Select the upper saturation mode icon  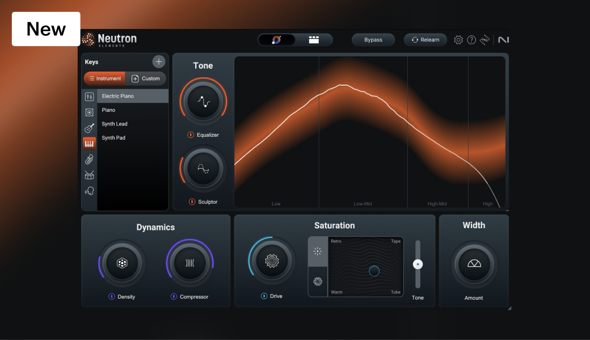pos(318,251)
